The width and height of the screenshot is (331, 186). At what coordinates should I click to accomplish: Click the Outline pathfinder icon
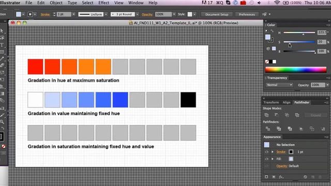click(x=312, y=129)
